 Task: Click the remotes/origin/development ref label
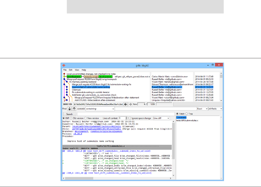(x=98, y=77)
